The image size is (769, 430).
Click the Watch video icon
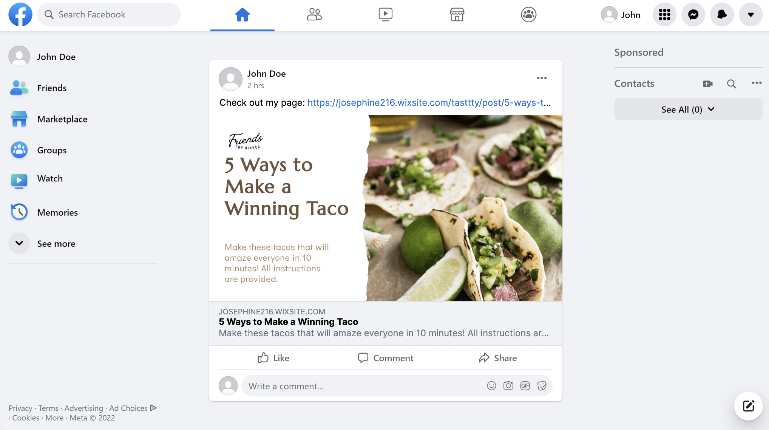(385, 14)
